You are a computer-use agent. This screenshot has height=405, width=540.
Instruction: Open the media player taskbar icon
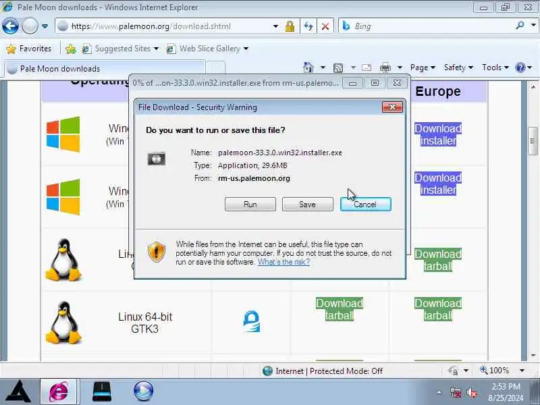click(143, 391)
